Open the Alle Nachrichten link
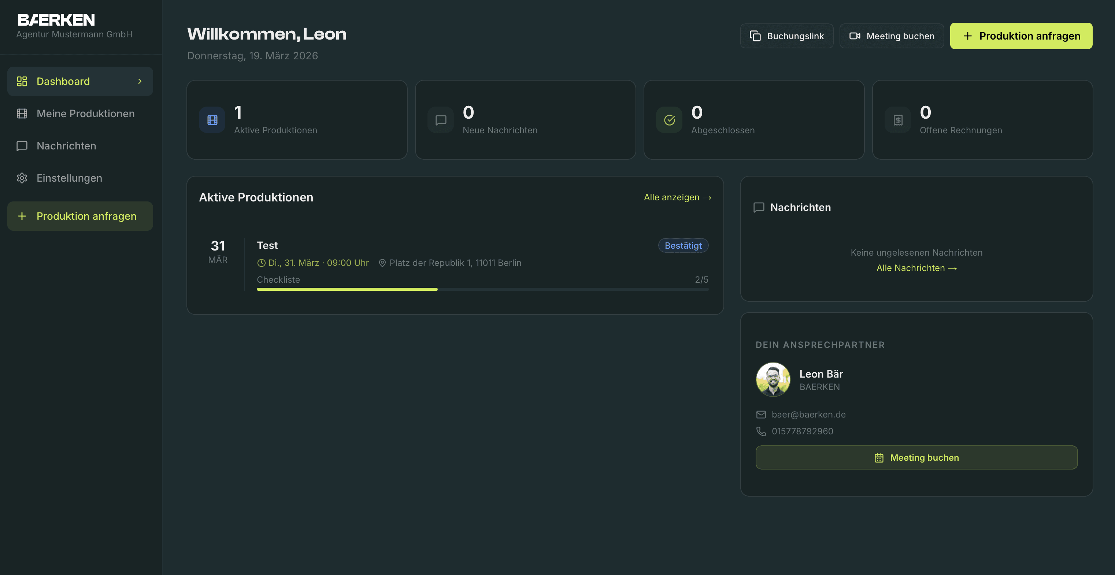Viewport: 1115px width, 575px height. (x=916, y=268)
